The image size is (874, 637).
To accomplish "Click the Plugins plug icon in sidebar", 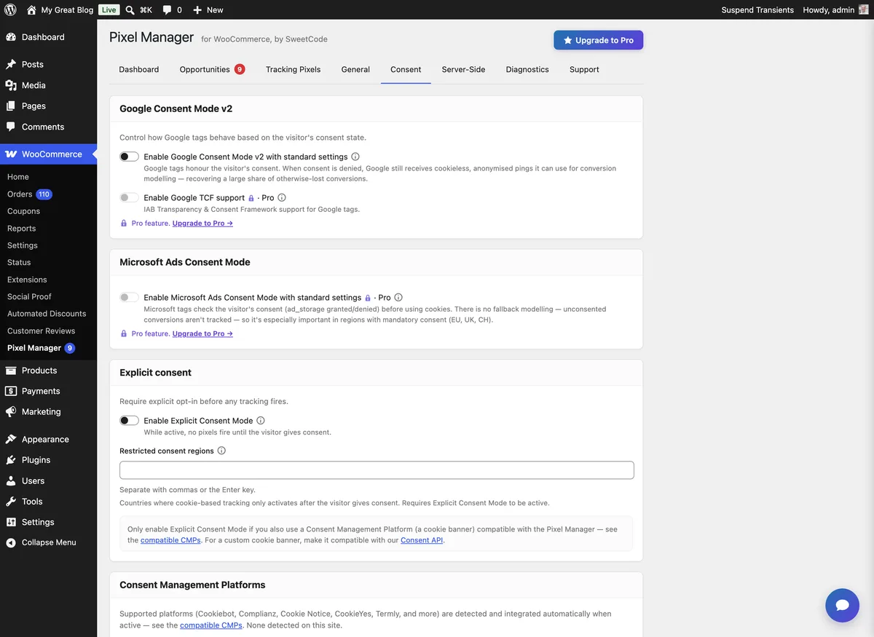I will pyautogui.click(x=11, y=460).
